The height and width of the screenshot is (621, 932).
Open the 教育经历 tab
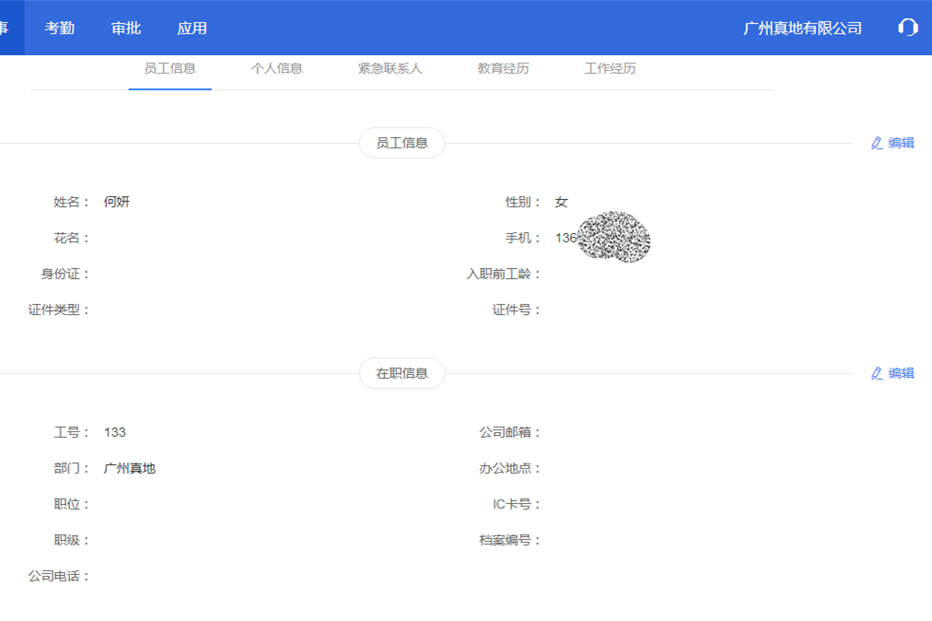502,67
